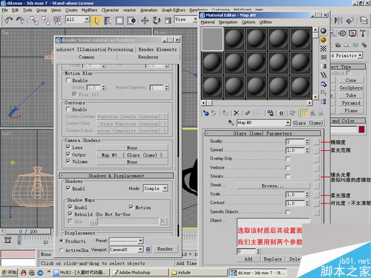
Task: Click the Redo arrow in main toolbar
Action: tap(20, 20)
